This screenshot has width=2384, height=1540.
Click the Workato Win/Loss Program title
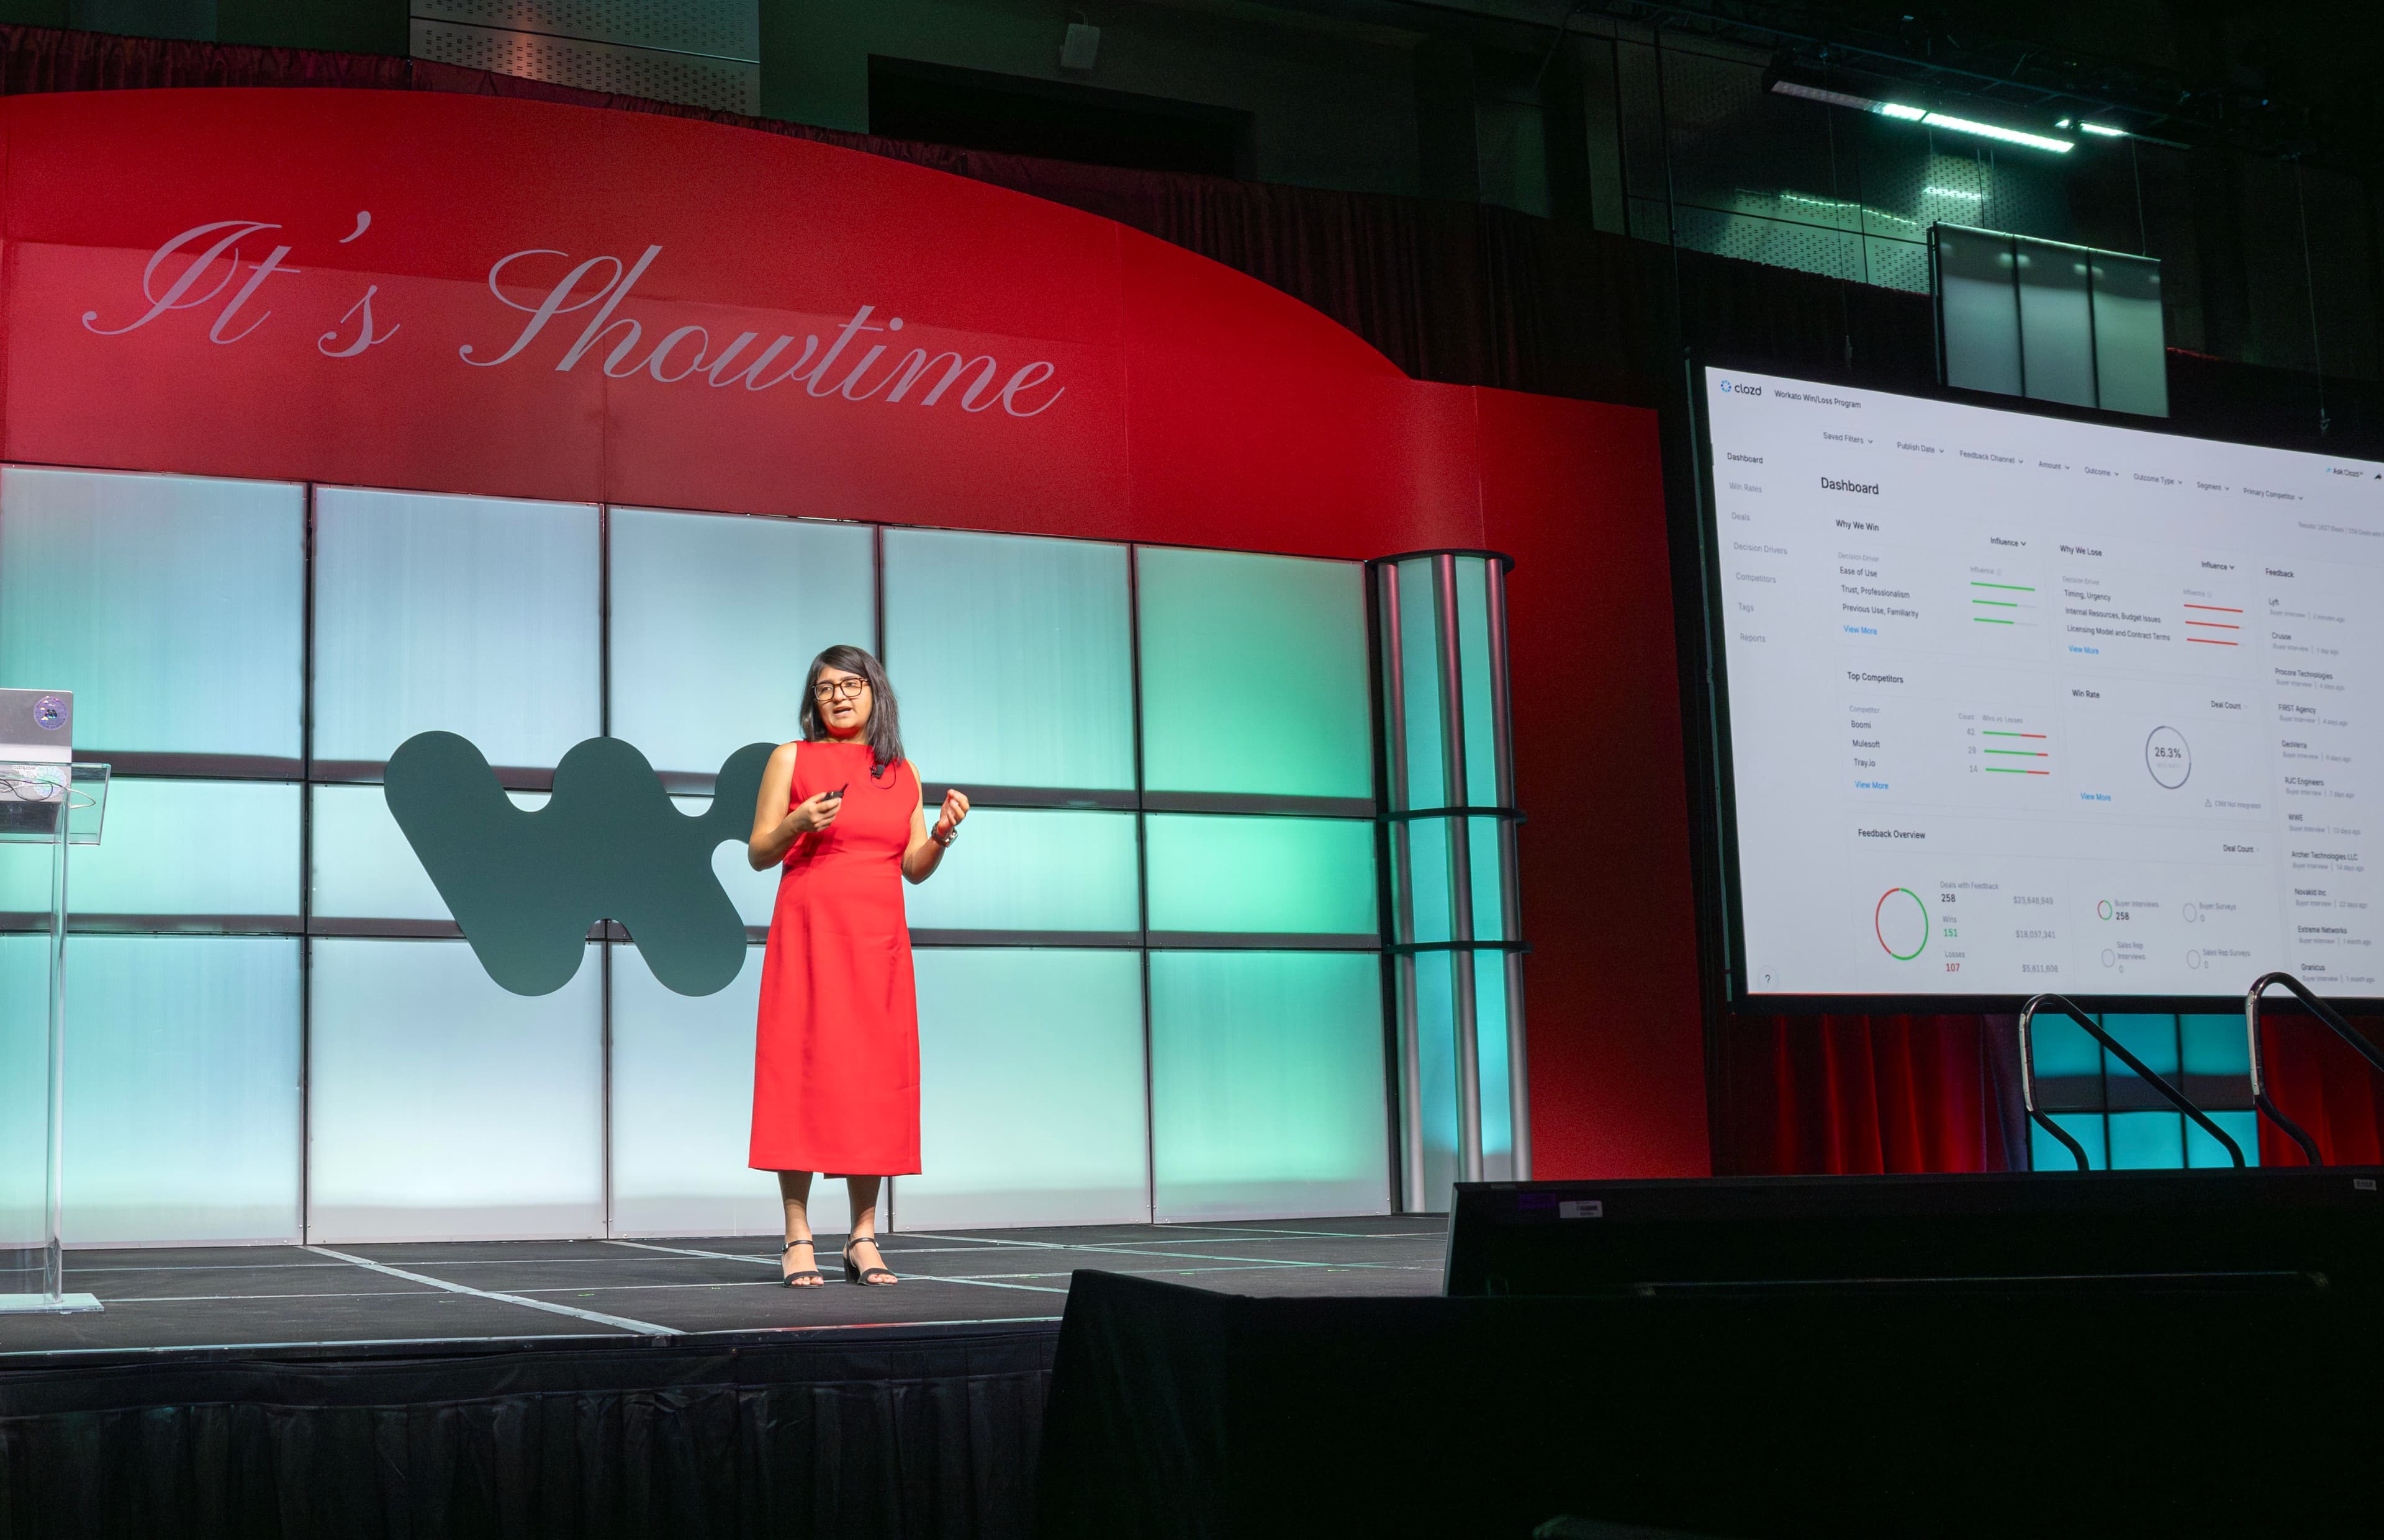point(1817,399)
